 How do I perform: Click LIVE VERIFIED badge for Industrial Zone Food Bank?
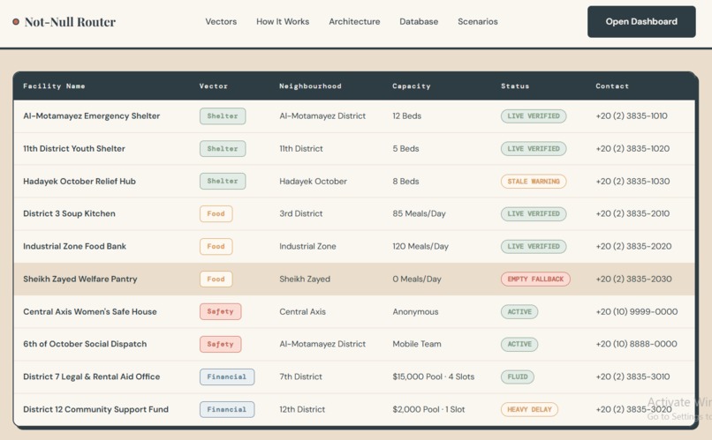tap(534, 247)
